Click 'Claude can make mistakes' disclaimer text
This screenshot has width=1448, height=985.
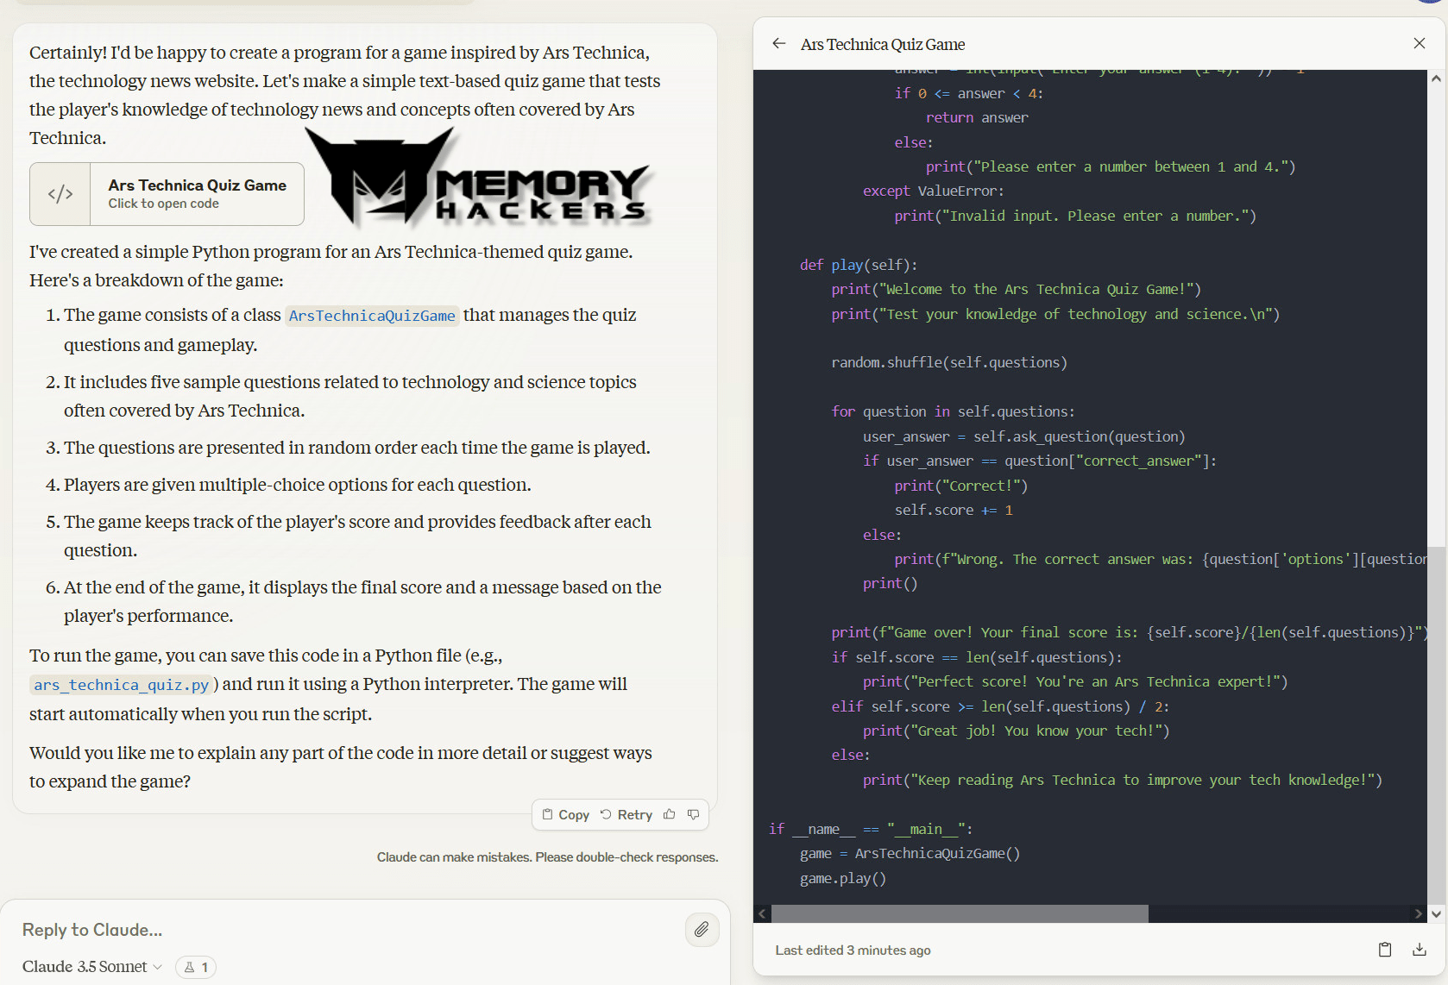pyautogui.click(x=547, y=856)
